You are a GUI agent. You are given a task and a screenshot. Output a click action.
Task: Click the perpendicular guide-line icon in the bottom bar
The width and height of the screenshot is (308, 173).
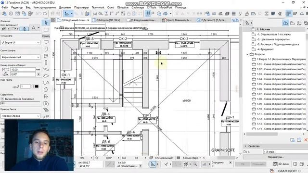click(205, 164)
